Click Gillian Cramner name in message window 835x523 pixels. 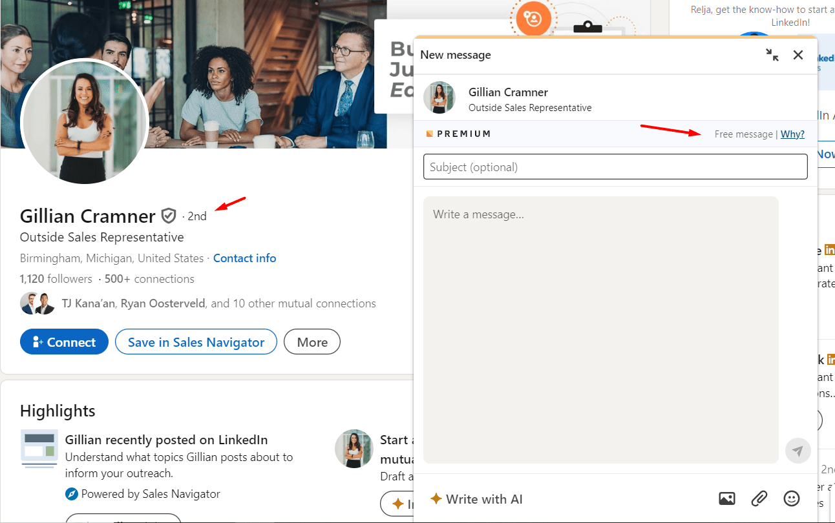pyautogui.click(x=508, y=92)
